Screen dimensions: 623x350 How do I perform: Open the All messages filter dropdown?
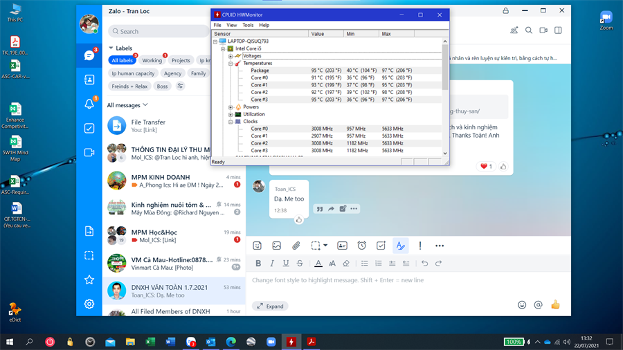[127, 105]
